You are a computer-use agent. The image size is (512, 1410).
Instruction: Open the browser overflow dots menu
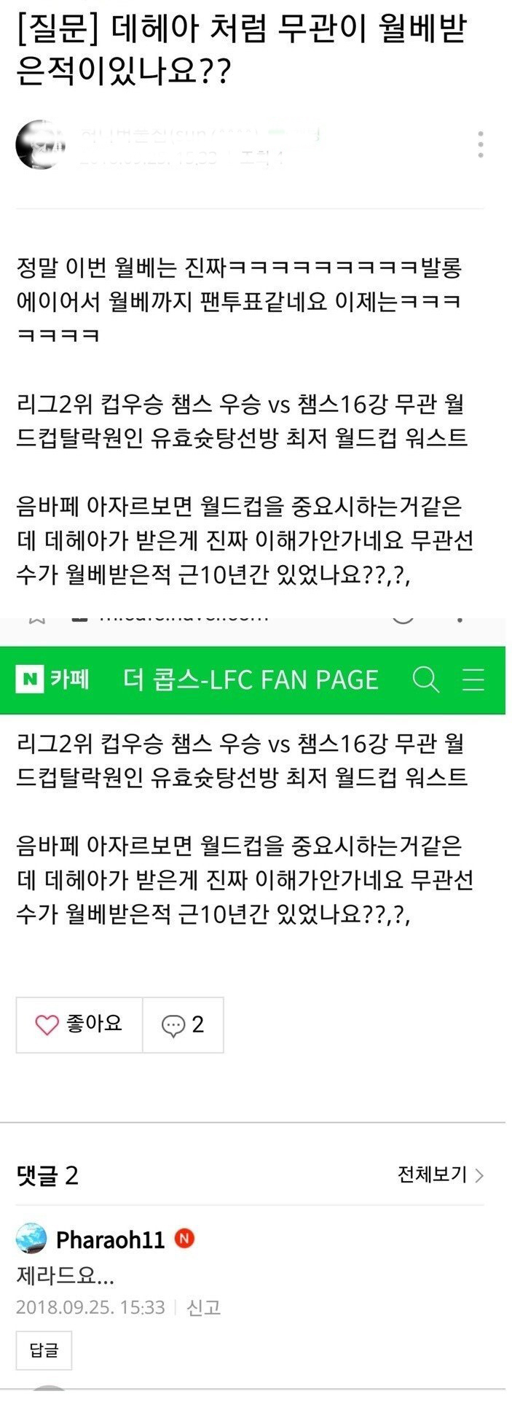[x=460, y=618]
